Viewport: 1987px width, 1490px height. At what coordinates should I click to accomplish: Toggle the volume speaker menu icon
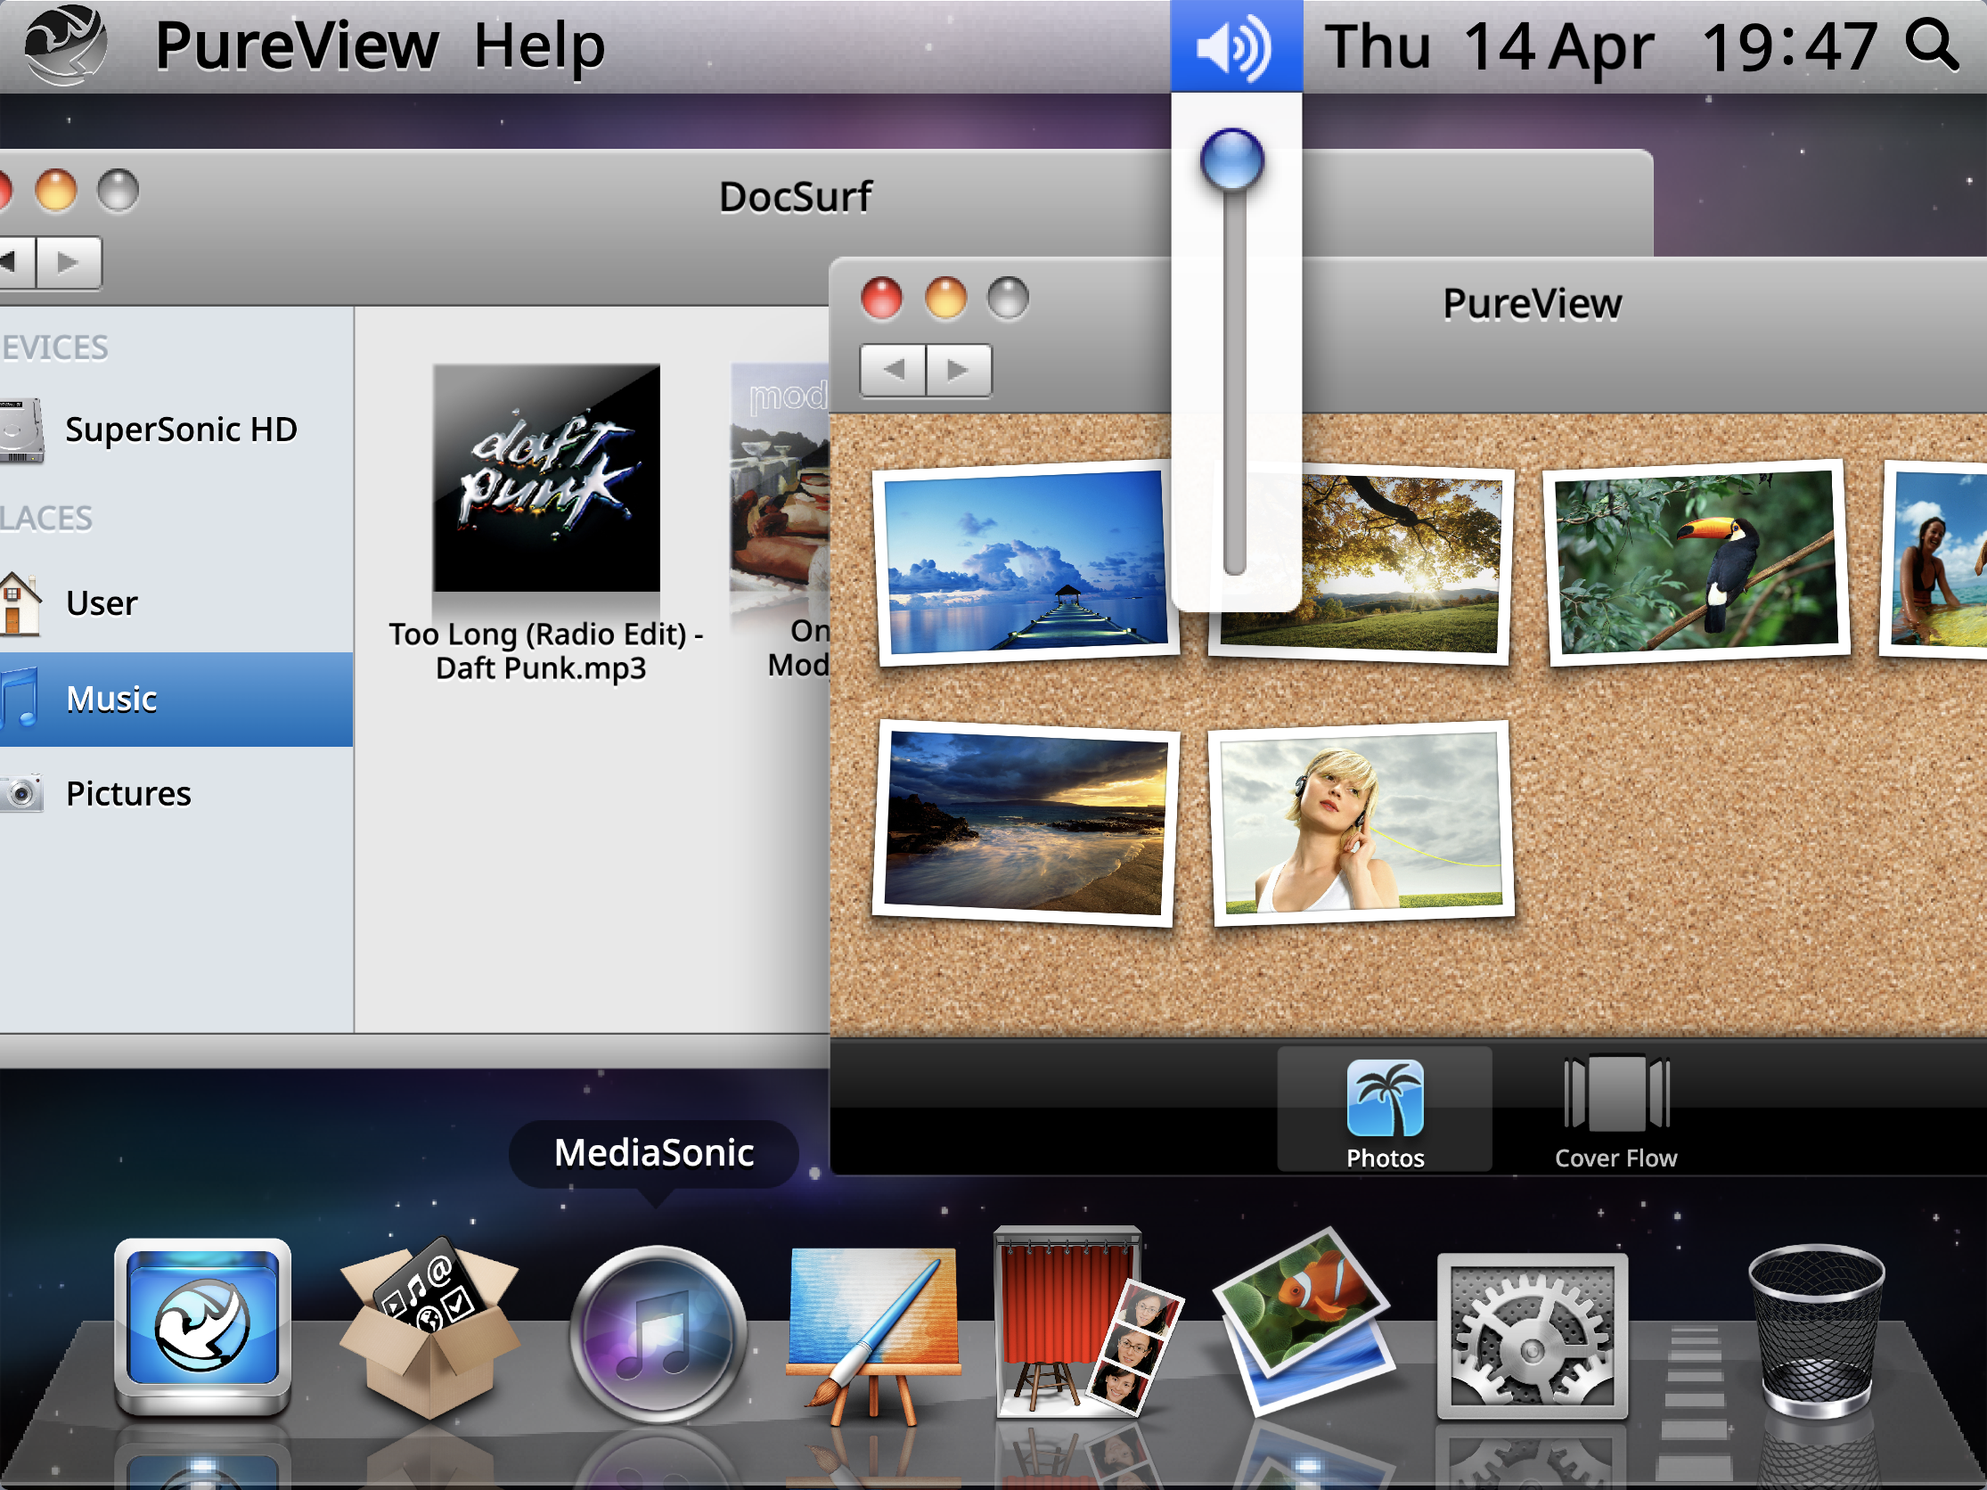pos(1235,46)
